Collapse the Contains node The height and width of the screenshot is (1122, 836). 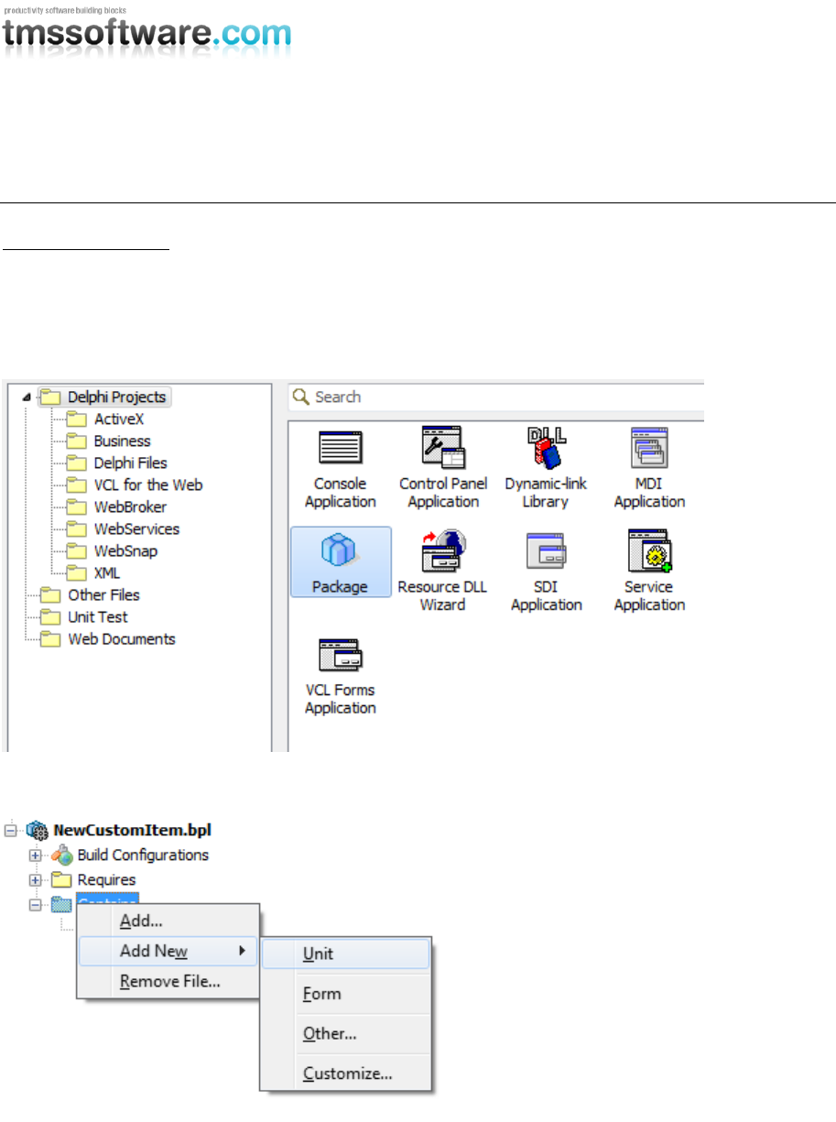pos(36,905)
